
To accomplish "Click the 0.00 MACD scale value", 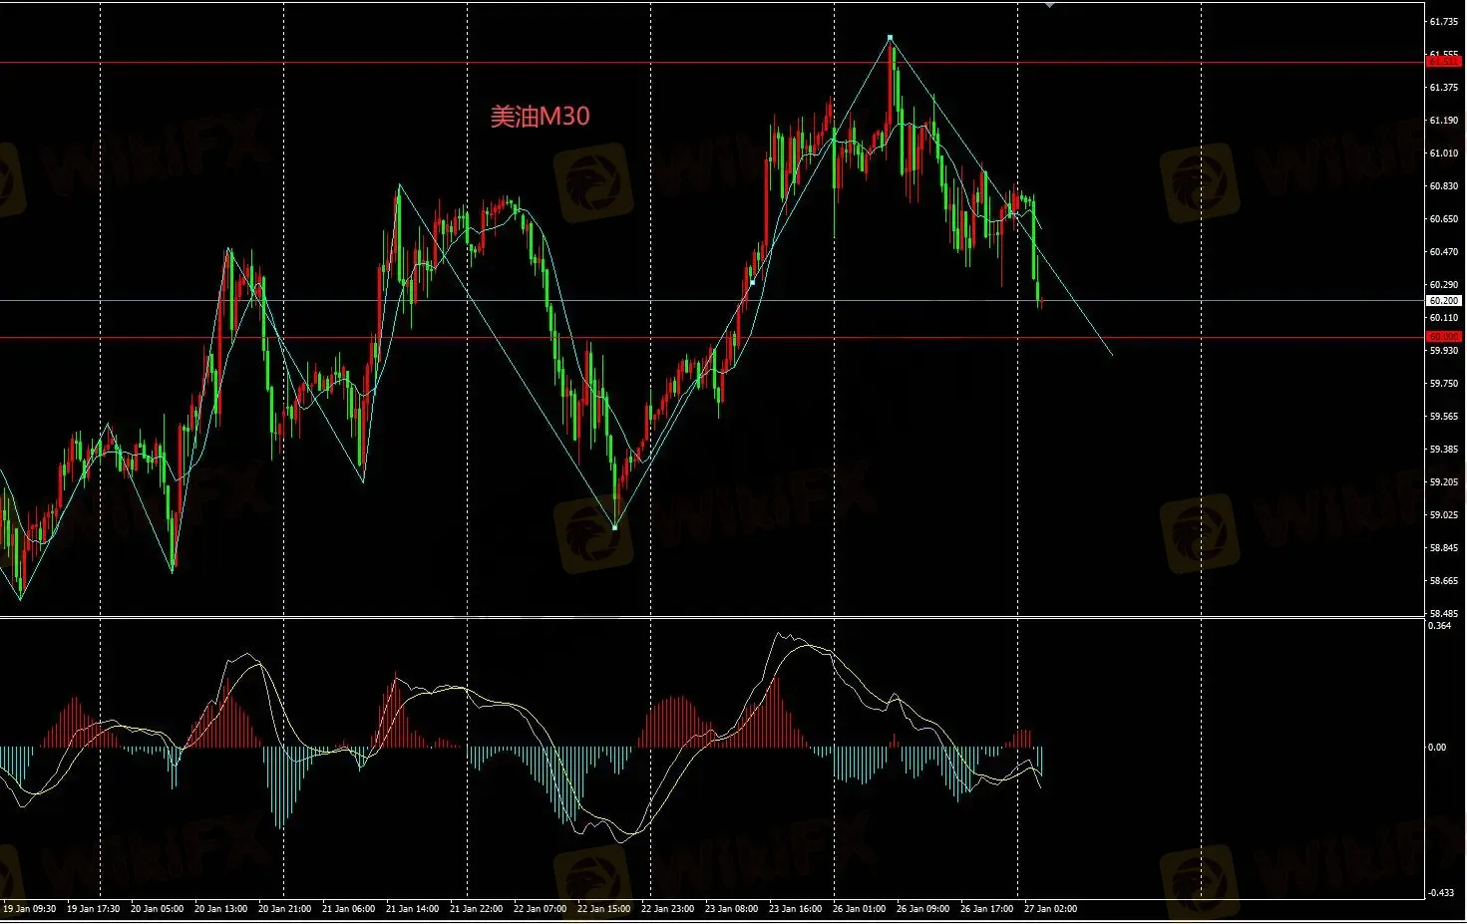I will pyautogui.click(x=1437, y=748).
